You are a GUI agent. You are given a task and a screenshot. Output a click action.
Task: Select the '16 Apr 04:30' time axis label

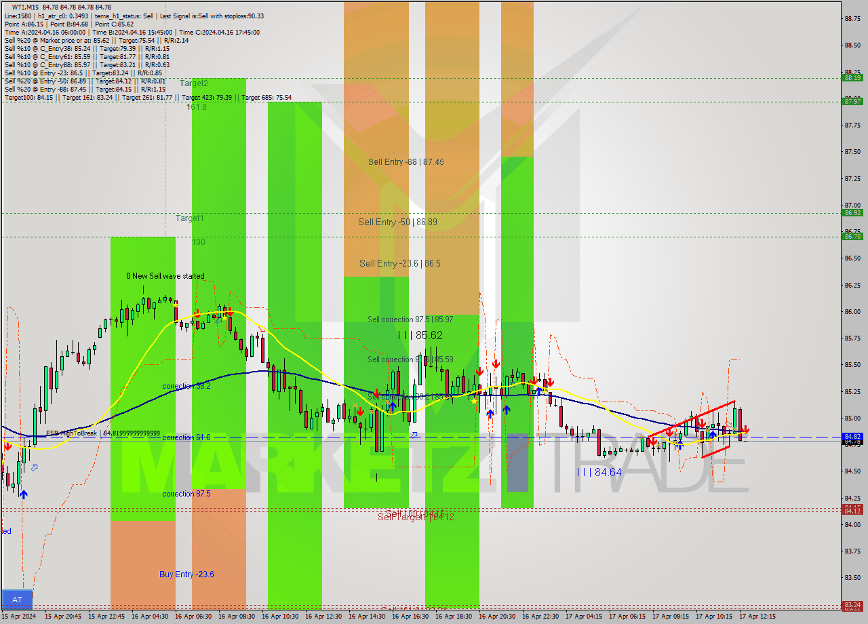(x=149, y=617)
